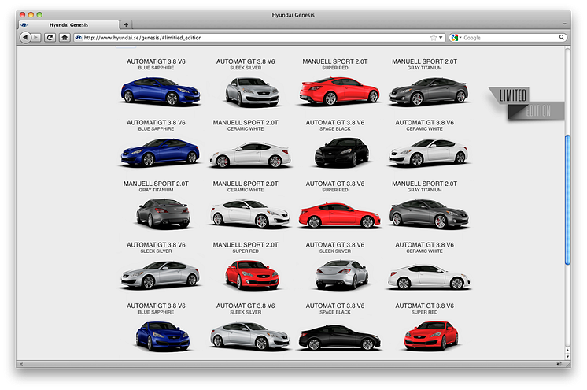
Task: Select the side-profile Automat GT Super Red car
Action: tap(339, 215)
